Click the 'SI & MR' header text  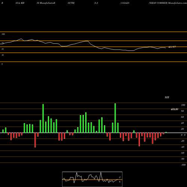tap(20, 3)
